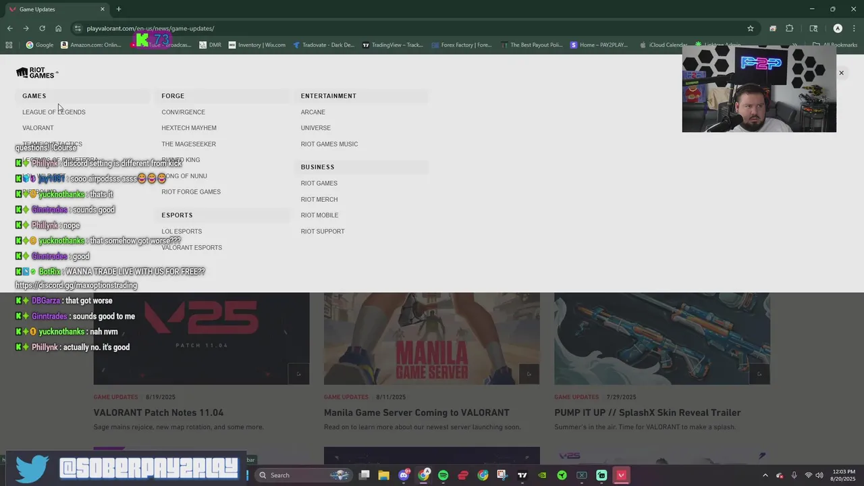The width and height of the screenshot is (864, 486).
Task: Open the Riot Merch link
Action: pyautogui.click(x=319, y=200)
